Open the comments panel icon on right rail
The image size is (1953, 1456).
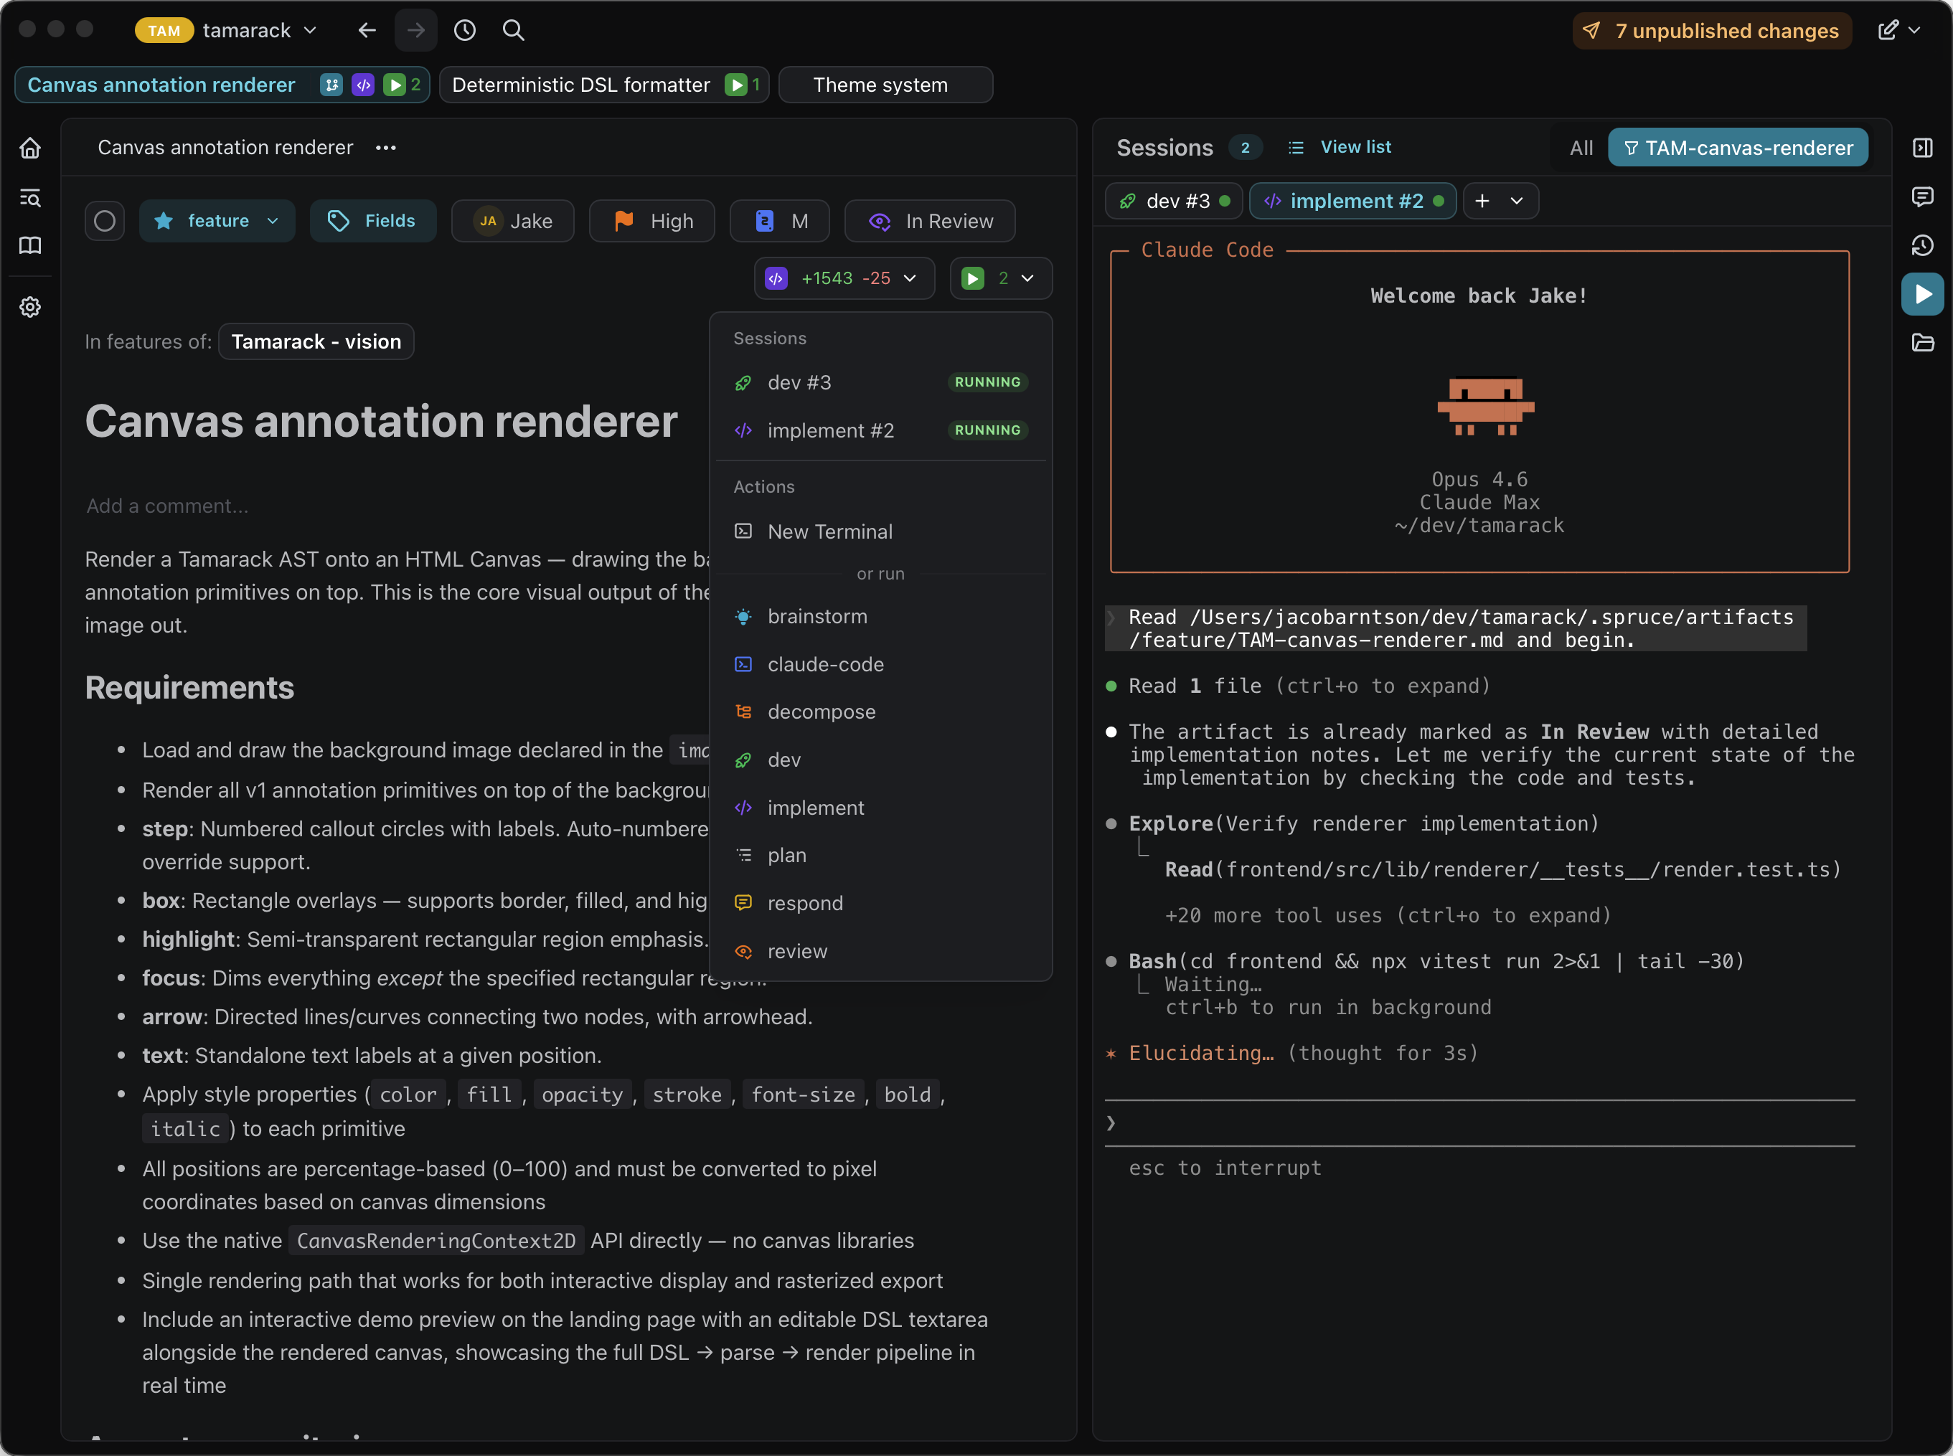click(1922, 196)
